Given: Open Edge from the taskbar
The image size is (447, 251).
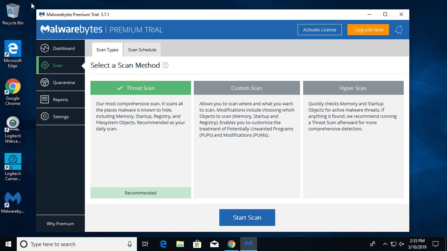Looking at the screenshot, I should pyautogui.click(x=163, y=244).
